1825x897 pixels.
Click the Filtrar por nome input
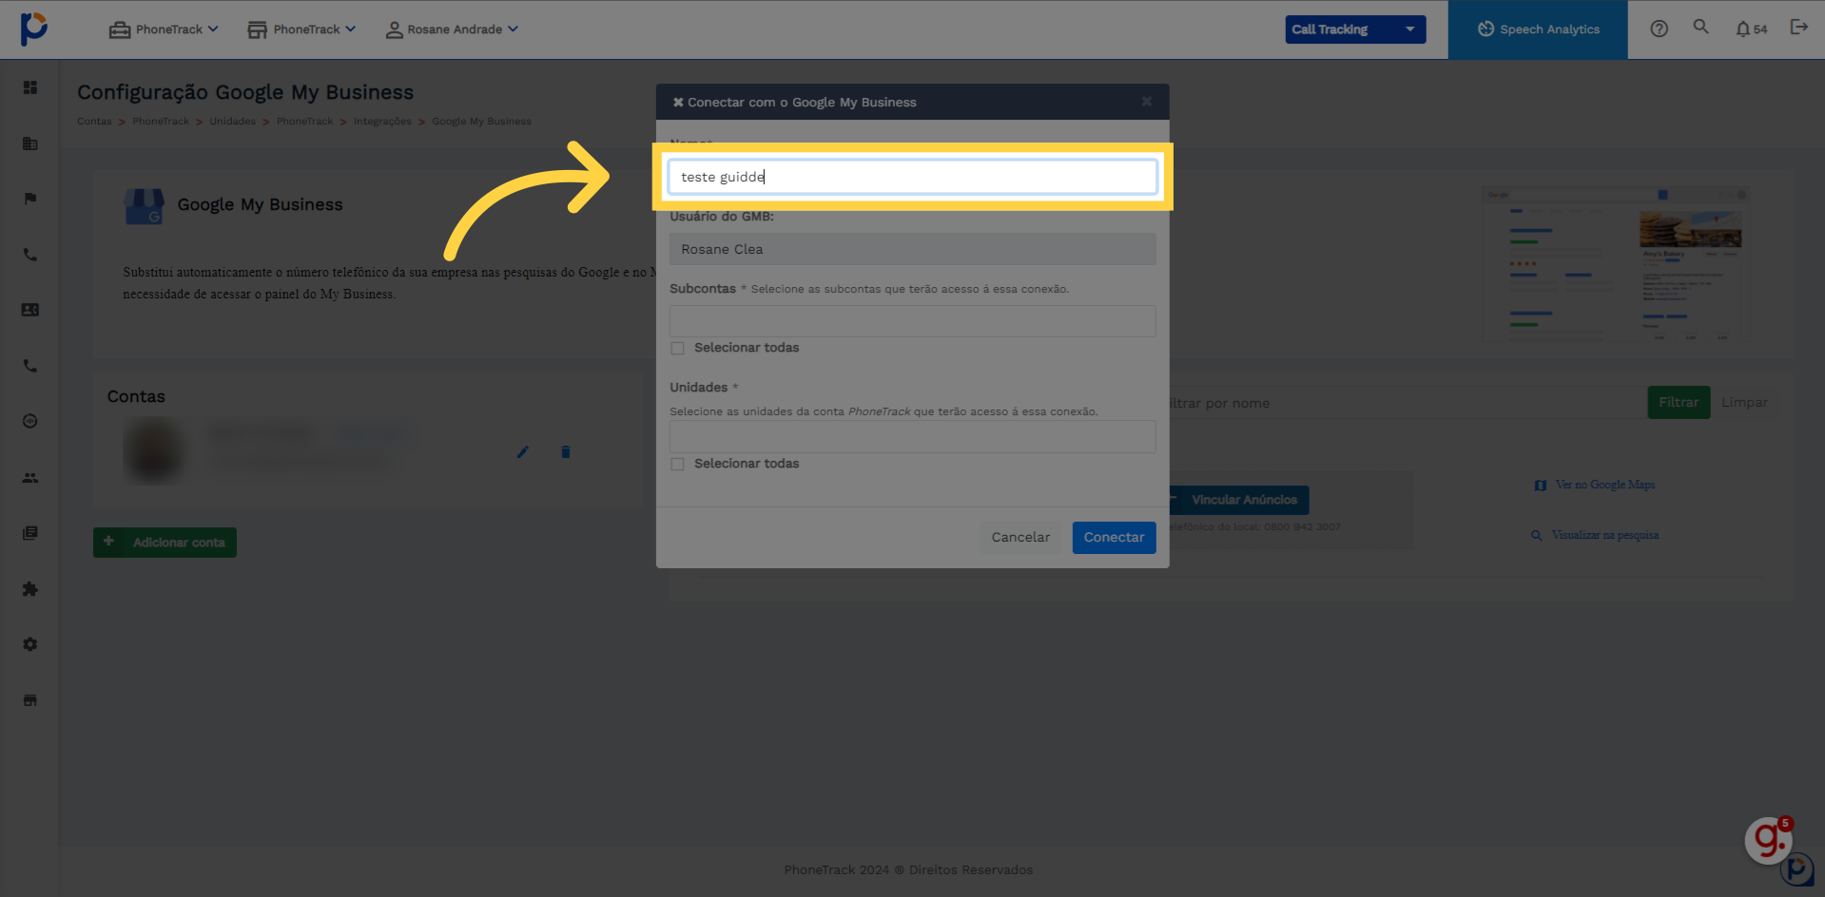point(1408,403)
